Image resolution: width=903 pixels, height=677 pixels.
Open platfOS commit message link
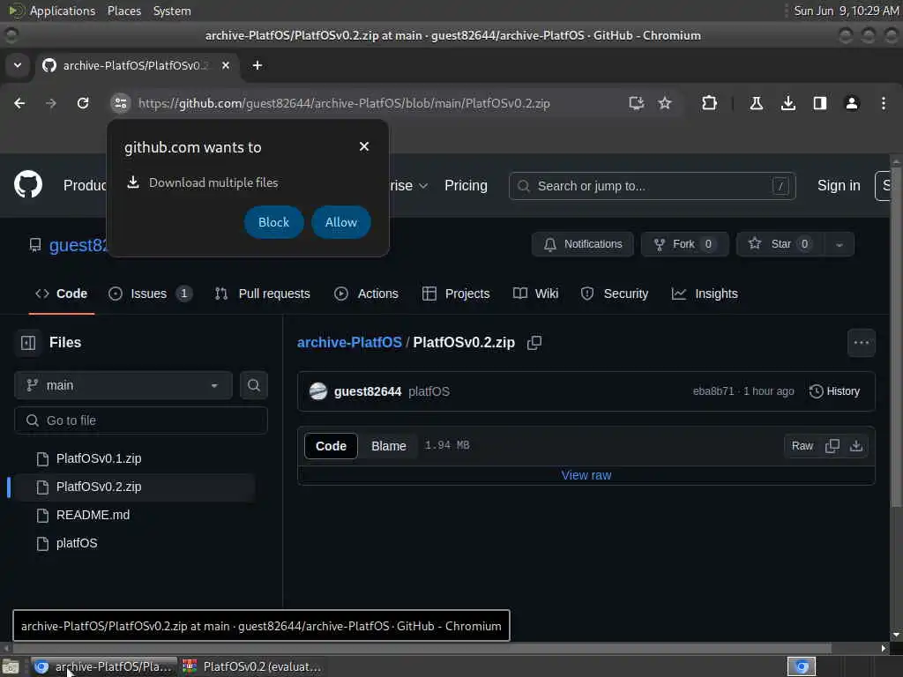pos(429,391)
